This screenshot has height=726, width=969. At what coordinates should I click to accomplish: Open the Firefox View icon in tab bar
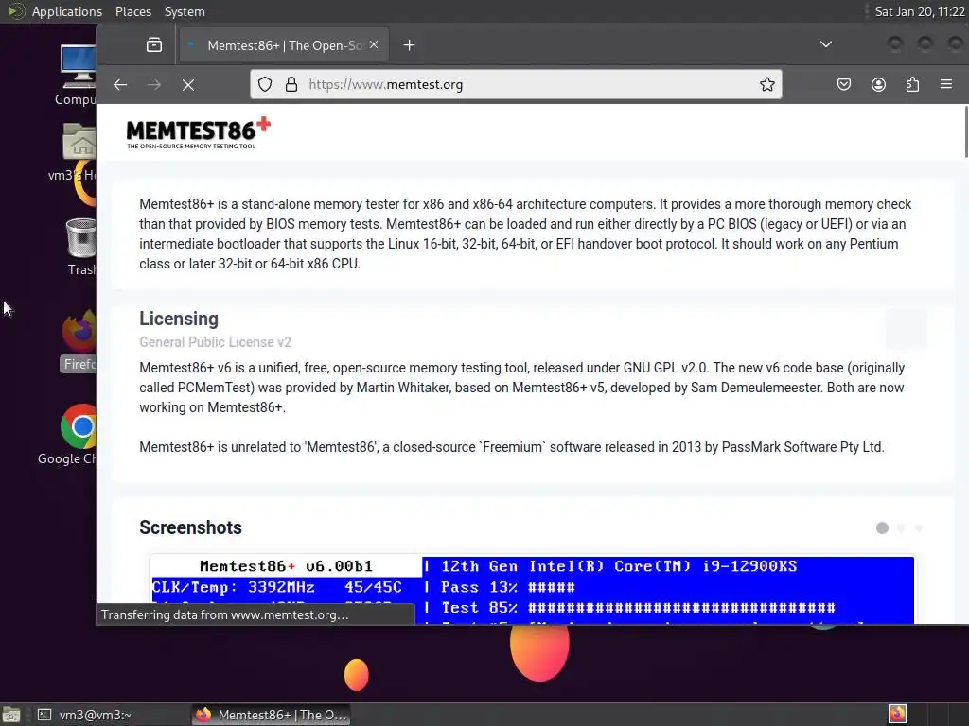pos(154,45)
